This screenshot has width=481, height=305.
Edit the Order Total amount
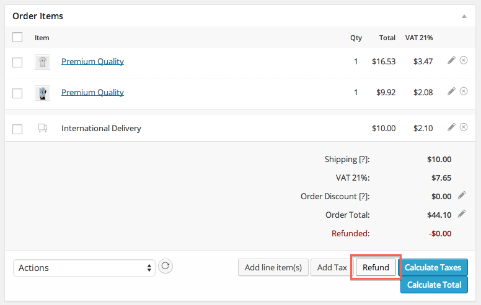click(x=461, y=214)
